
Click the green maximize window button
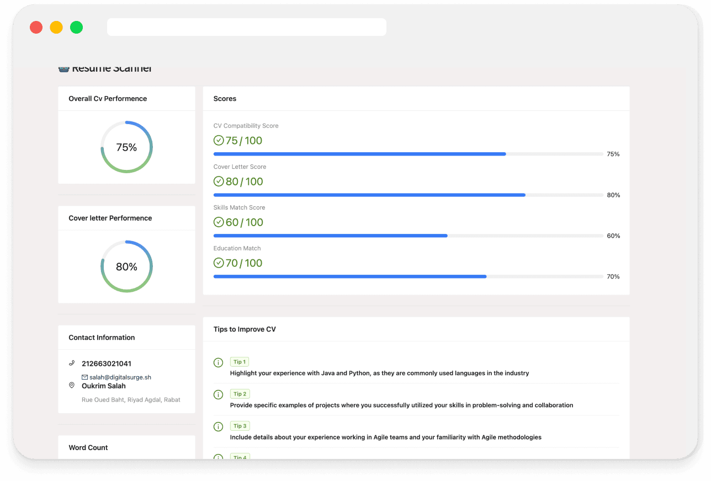tap(76, 27)
